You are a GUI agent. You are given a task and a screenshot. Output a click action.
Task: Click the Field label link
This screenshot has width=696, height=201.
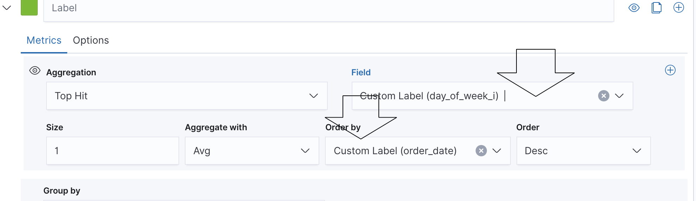[x=361, y=73]
